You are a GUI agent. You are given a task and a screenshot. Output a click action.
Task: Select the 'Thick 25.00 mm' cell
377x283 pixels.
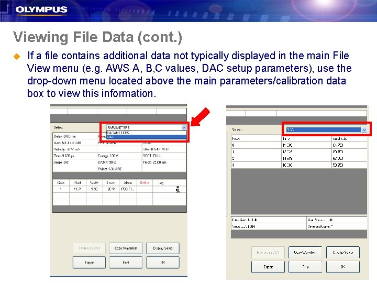[x=164, y=162]
